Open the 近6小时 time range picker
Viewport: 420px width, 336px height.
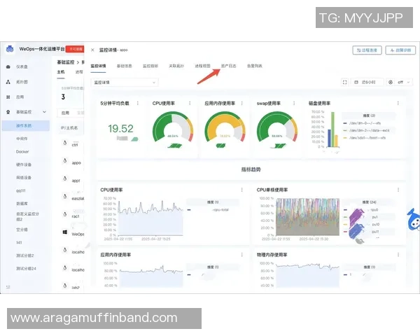(x=368, y=83)
